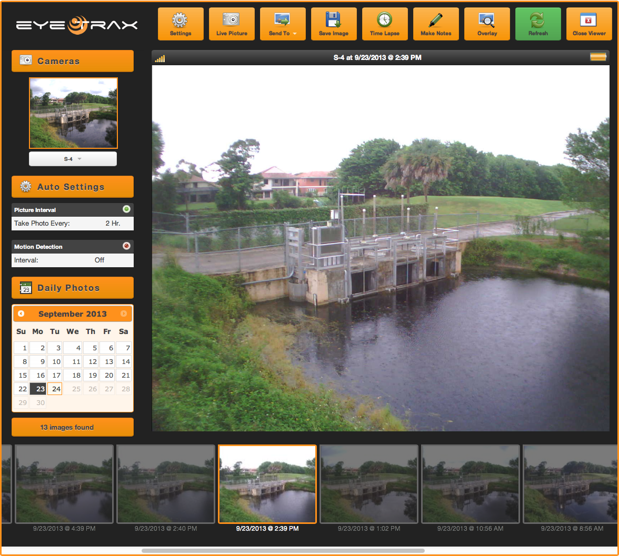Screen dimensions: 619x556
Task: Request a Live Picture from the camera
Action: coord(232,24)
